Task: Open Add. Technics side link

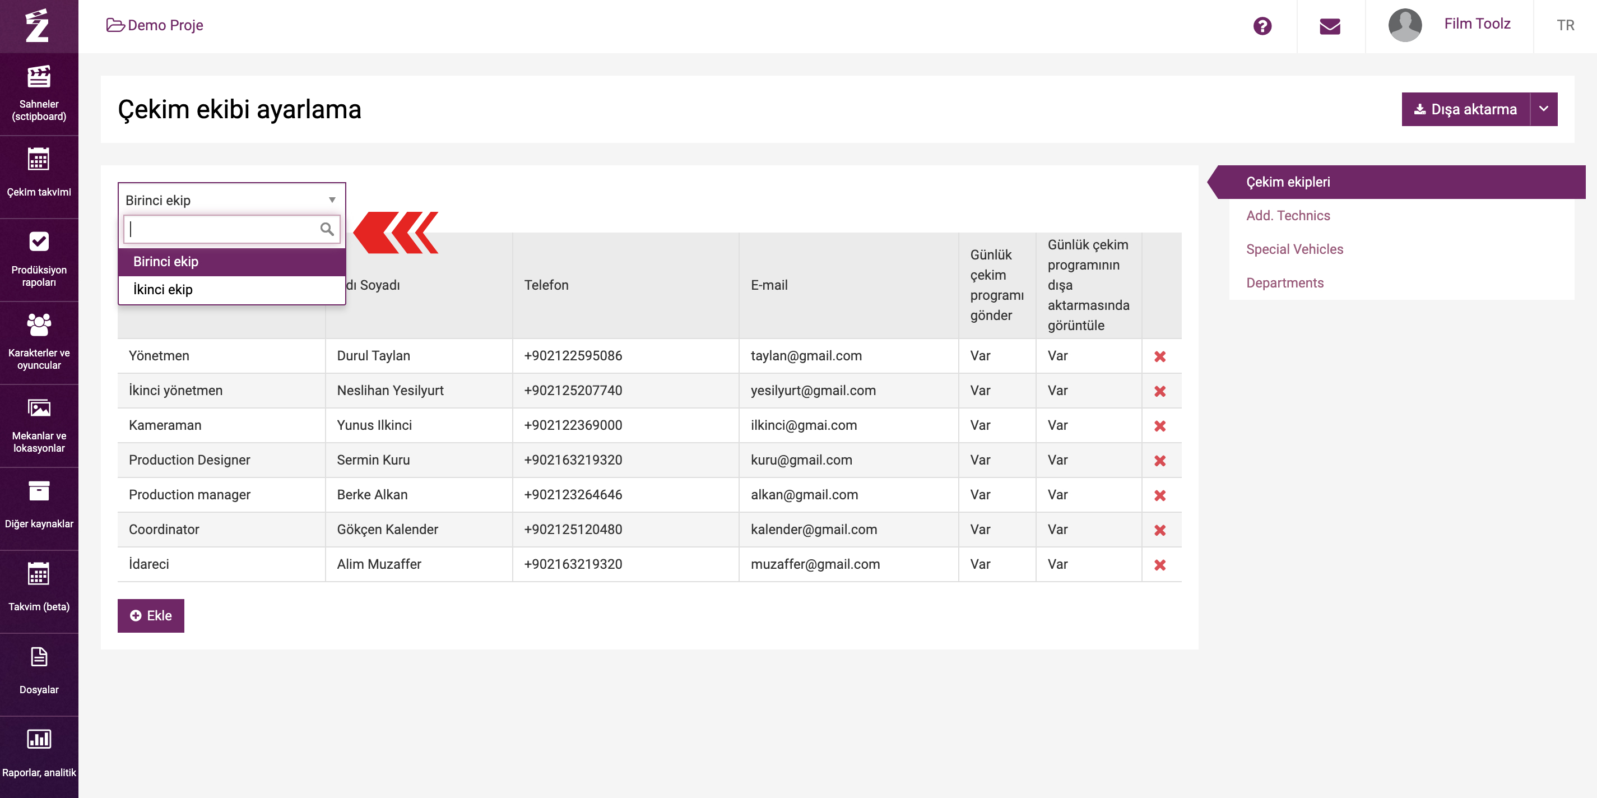Action: pos(1288,215)
